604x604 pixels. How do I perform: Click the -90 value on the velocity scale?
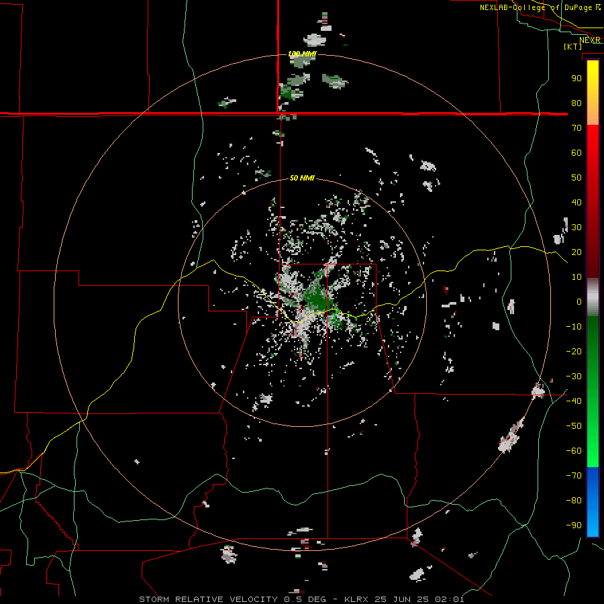click(574, 525)
